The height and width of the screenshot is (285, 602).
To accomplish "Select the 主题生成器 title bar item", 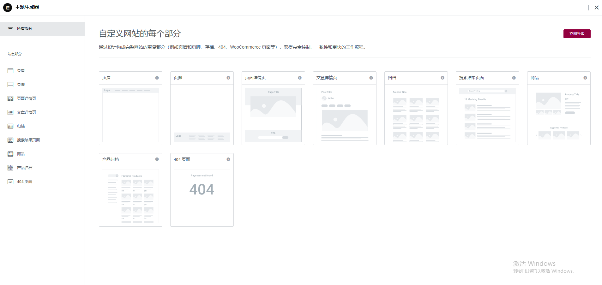I will (x=27, y=7).
